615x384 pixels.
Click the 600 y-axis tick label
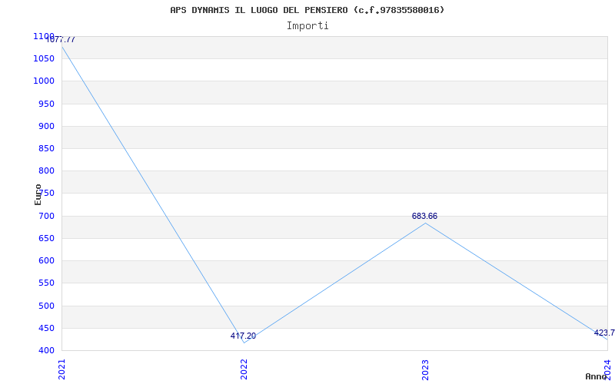pos(46,260)
